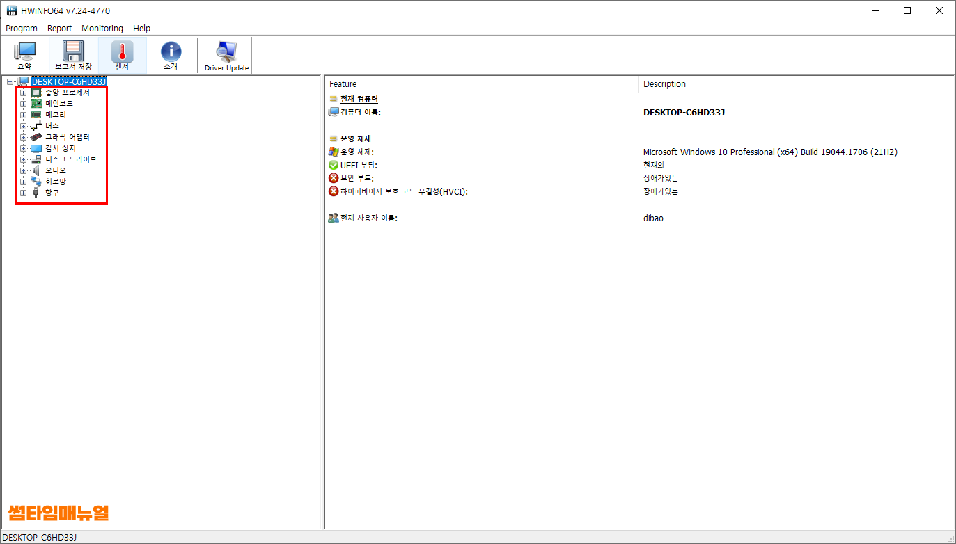Open the Program menu
Screen dimensions: 956x544
click(22, 29)
